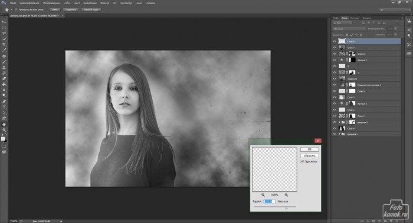The image size is (413, 223).
Task: Open the blending mode dropdown
Action: pyautogui.click(x=349, y=29)
